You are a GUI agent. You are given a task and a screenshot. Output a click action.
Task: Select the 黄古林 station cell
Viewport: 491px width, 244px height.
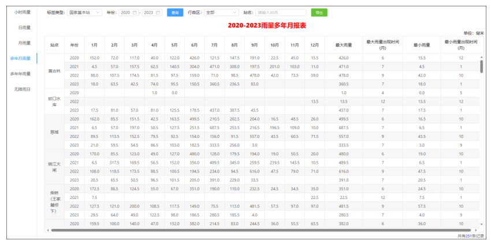[x=54, y=71]
